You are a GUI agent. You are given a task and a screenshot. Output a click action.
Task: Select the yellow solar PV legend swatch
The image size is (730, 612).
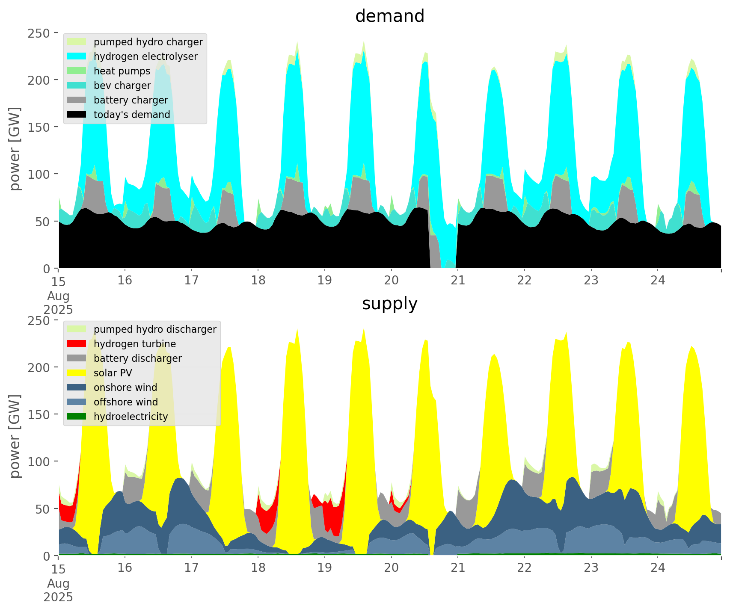(x=77, y=373)
